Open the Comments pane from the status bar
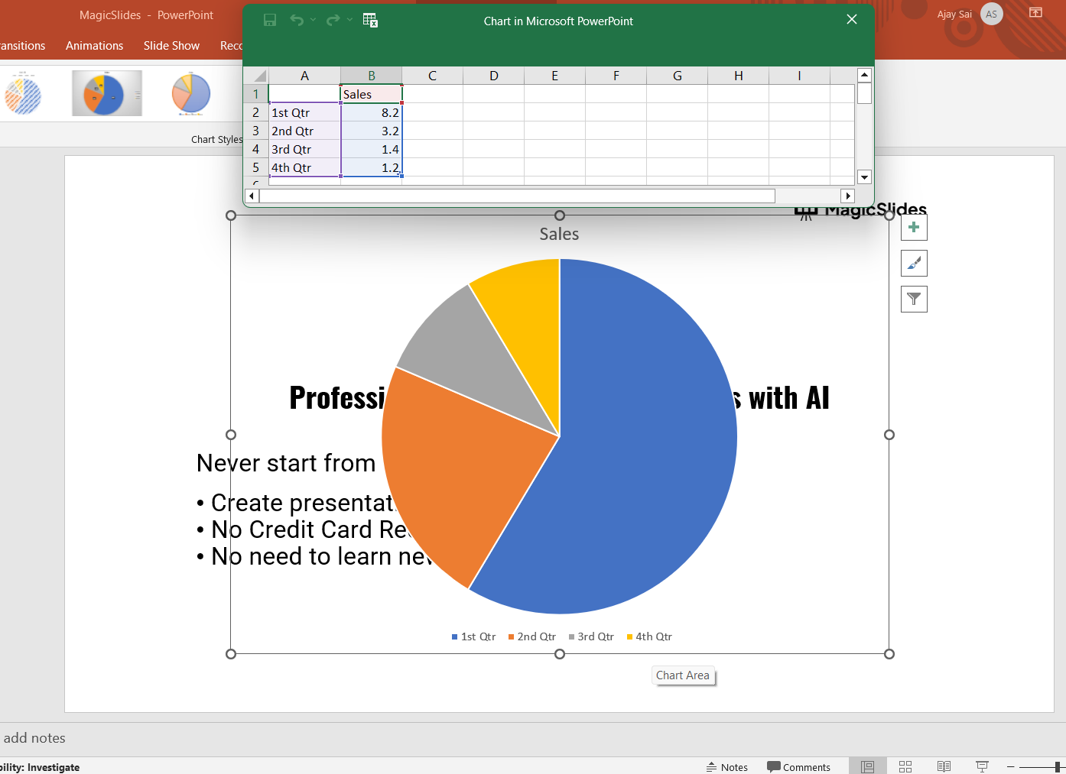 click(798, 767)
